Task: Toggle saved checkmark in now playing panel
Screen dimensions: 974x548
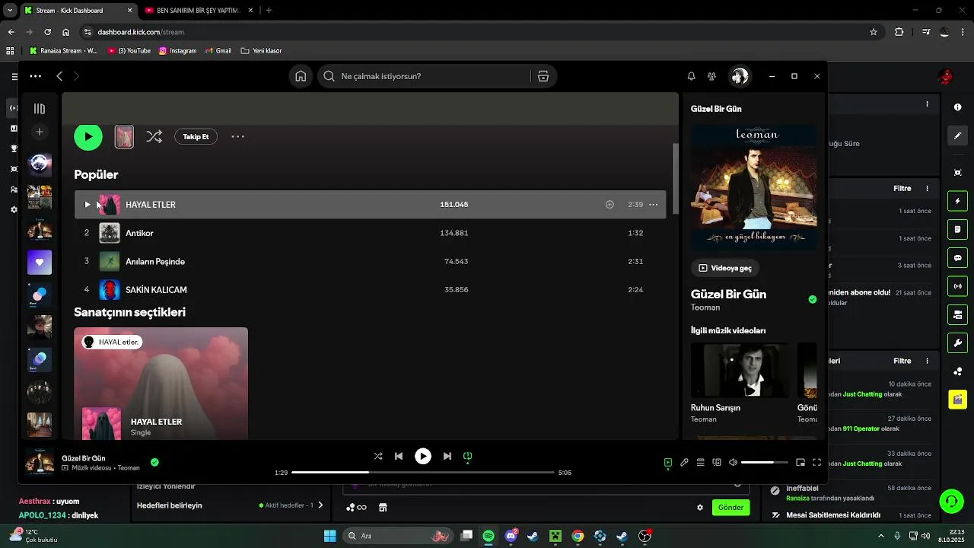Action: tap(813, 300)
